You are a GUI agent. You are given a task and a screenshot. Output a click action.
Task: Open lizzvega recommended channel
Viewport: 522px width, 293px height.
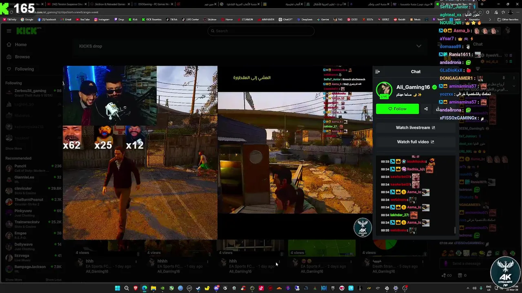(x=33, y=258)
